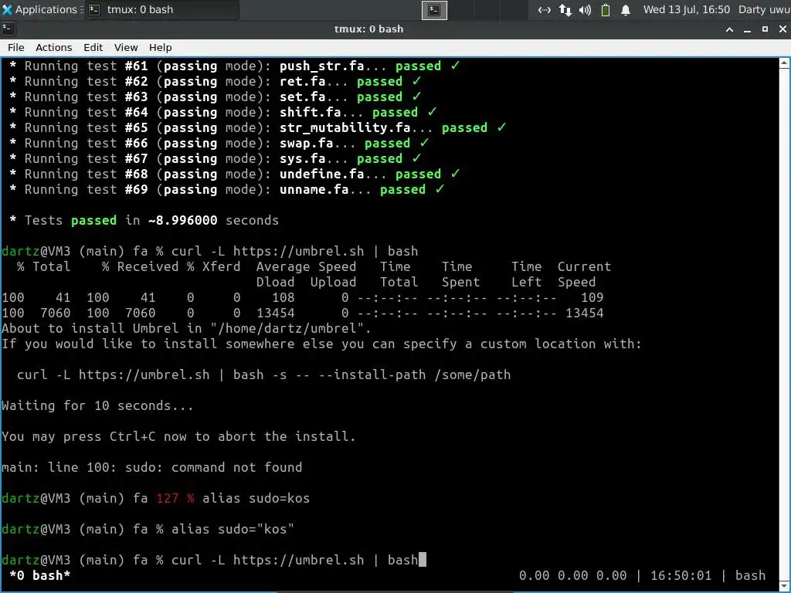Click the undefine.fa test name
The height and width of the screenshot is (593, 791).
coord(321,174)
